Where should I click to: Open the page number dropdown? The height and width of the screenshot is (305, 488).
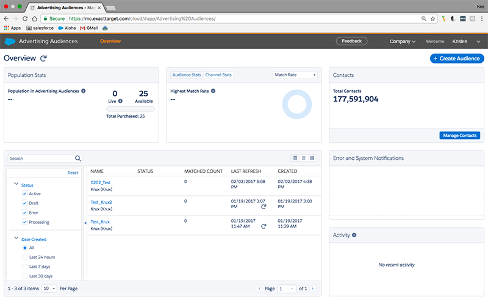point(287,289)
